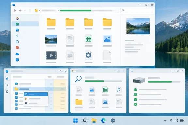Image resolution: width=188 pixels, height=125 pixels.
Task: Select the blank file icon in the file grid
Action: pyautogui.click(x=107, y=55)
